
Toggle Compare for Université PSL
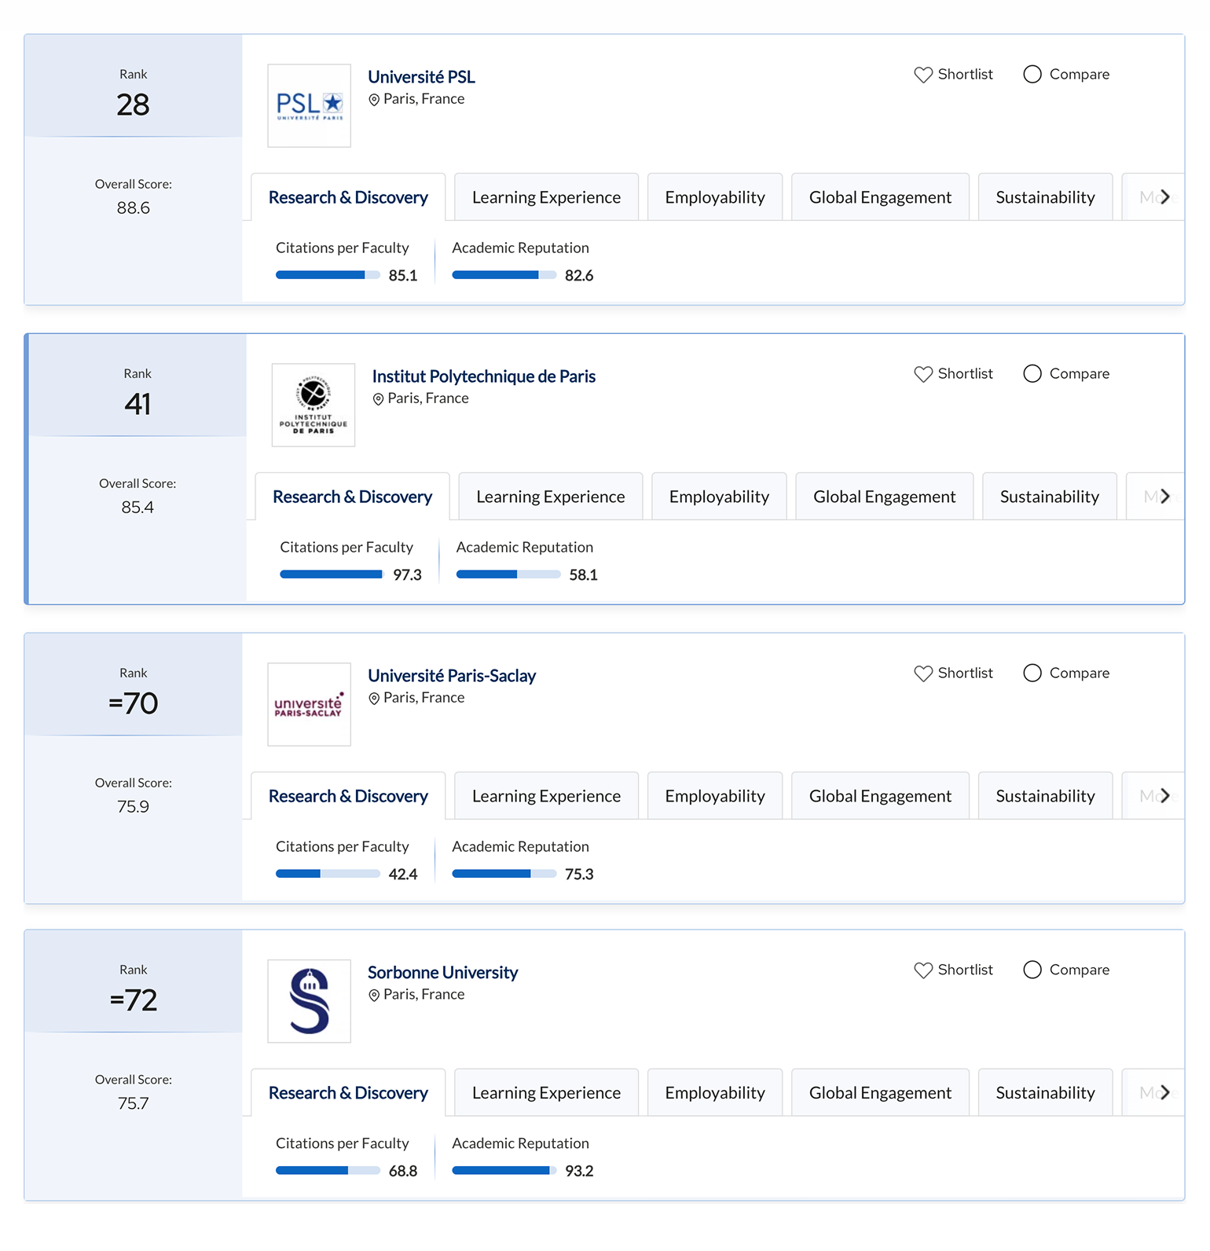pyautogui.click(x=1032, y=74)
